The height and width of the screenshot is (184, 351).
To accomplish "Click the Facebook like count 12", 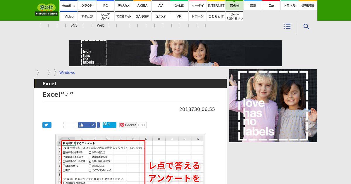I will tap(92, 125).
